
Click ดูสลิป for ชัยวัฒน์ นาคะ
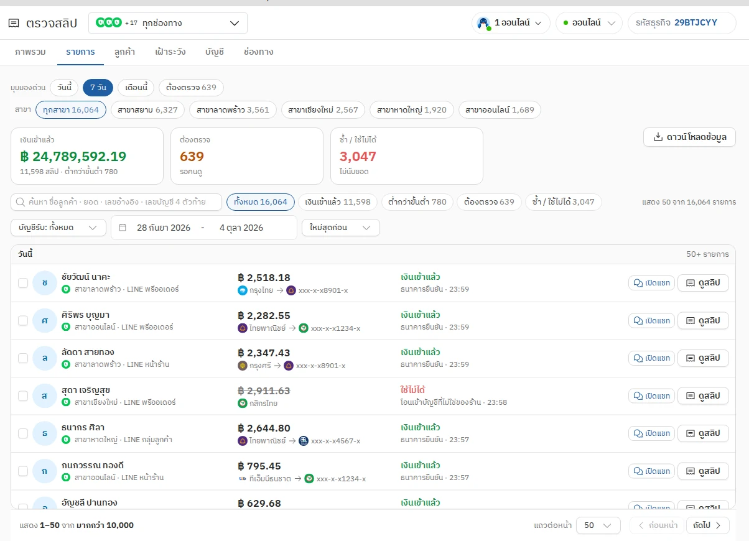click(703, 283)
